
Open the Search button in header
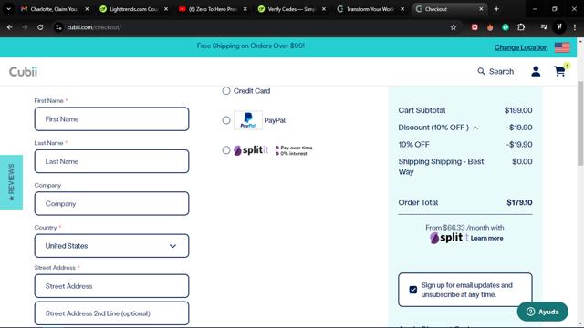[x=495, y=71]
